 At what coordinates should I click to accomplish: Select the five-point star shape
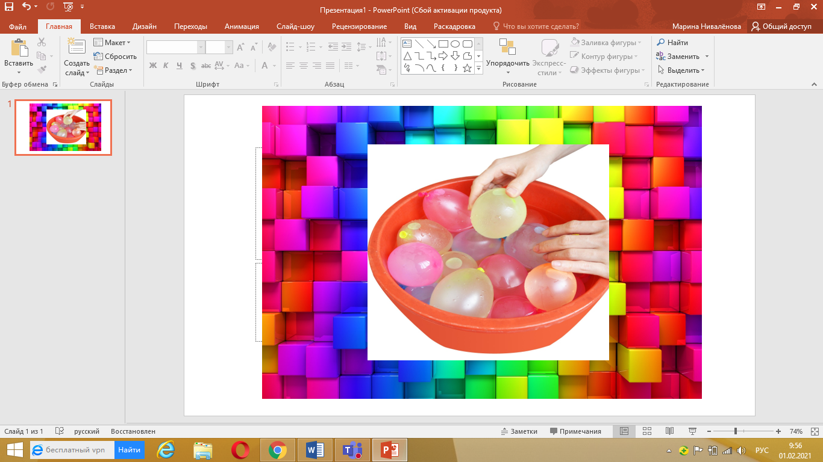(467, 68)
